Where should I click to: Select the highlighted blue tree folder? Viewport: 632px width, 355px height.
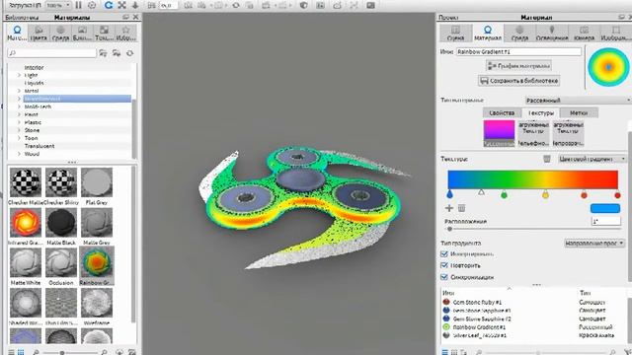(77, 99)
